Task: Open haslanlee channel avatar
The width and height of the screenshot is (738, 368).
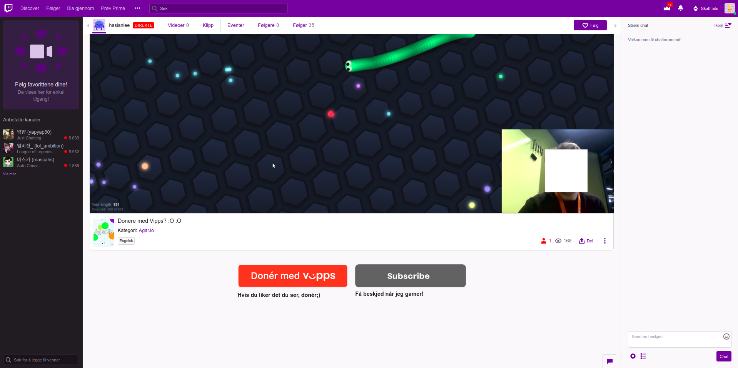Action: [99, 25]
